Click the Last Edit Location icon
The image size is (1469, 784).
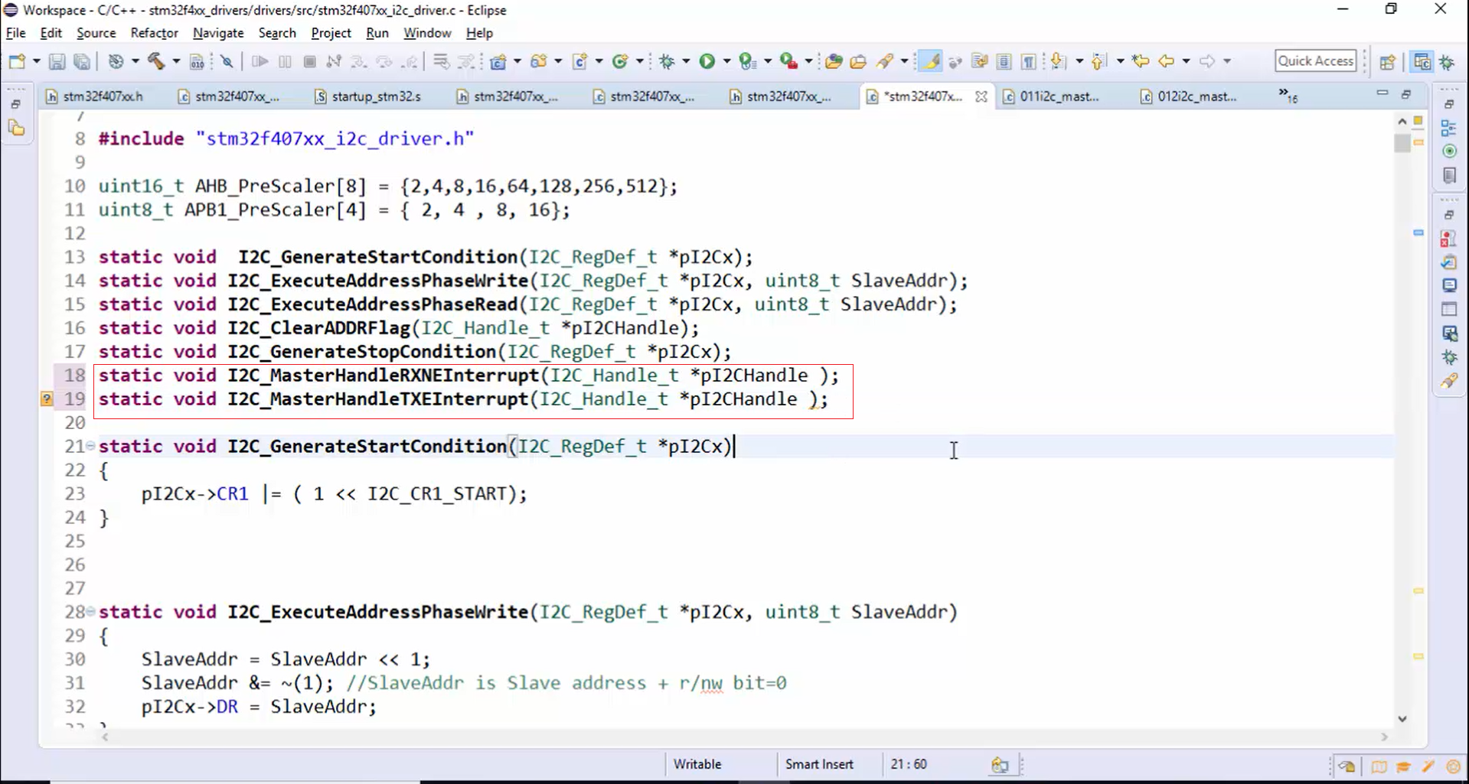click(x=1141, y=61)
